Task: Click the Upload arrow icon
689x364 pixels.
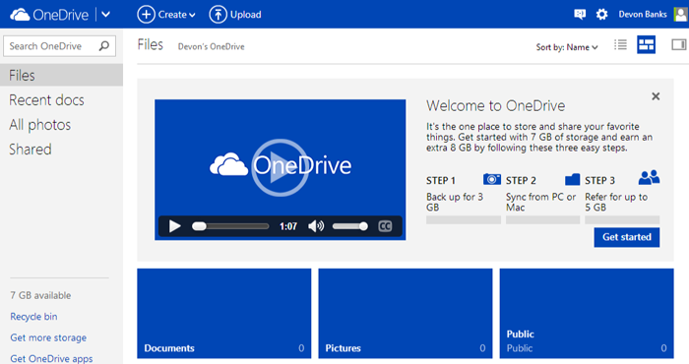Action: [x=218, y=15]
